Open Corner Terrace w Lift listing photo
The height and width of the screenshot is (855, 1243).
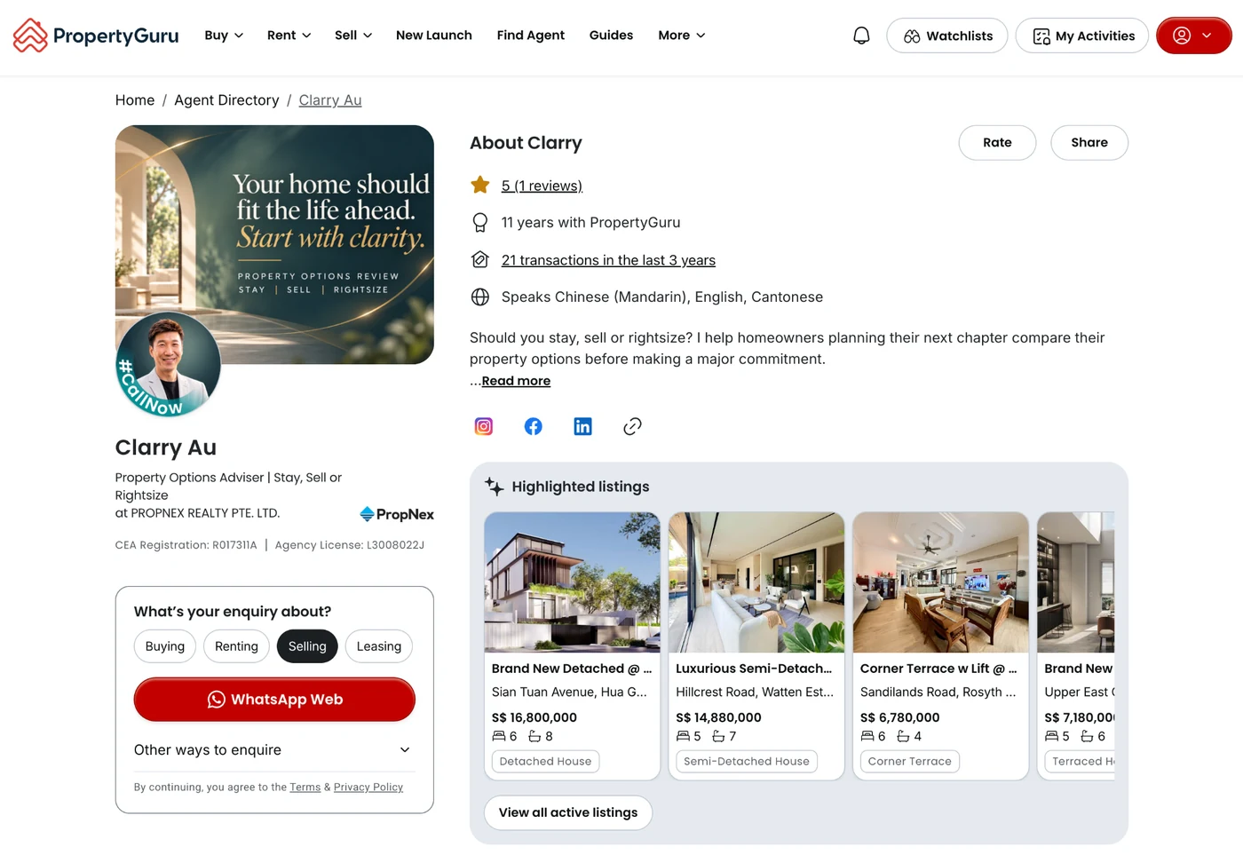coord(941,582)
